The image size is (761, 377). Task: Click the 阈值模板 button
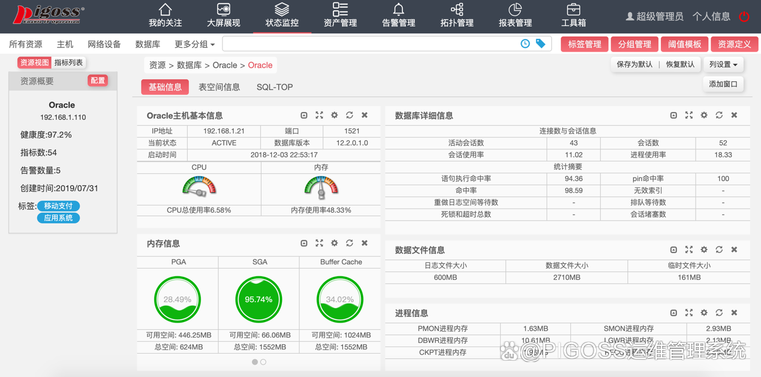[684, 44]
